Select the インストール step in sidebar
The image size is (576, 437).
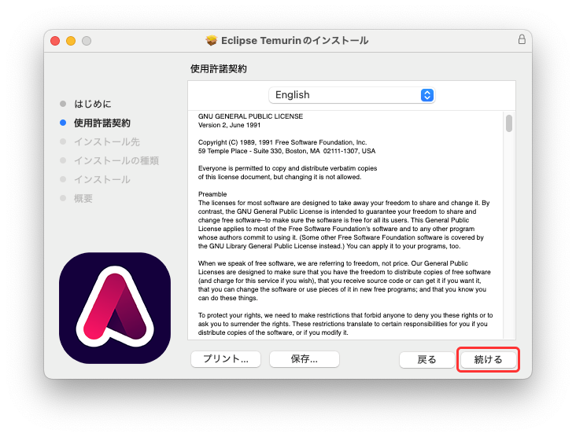[102, 179]
